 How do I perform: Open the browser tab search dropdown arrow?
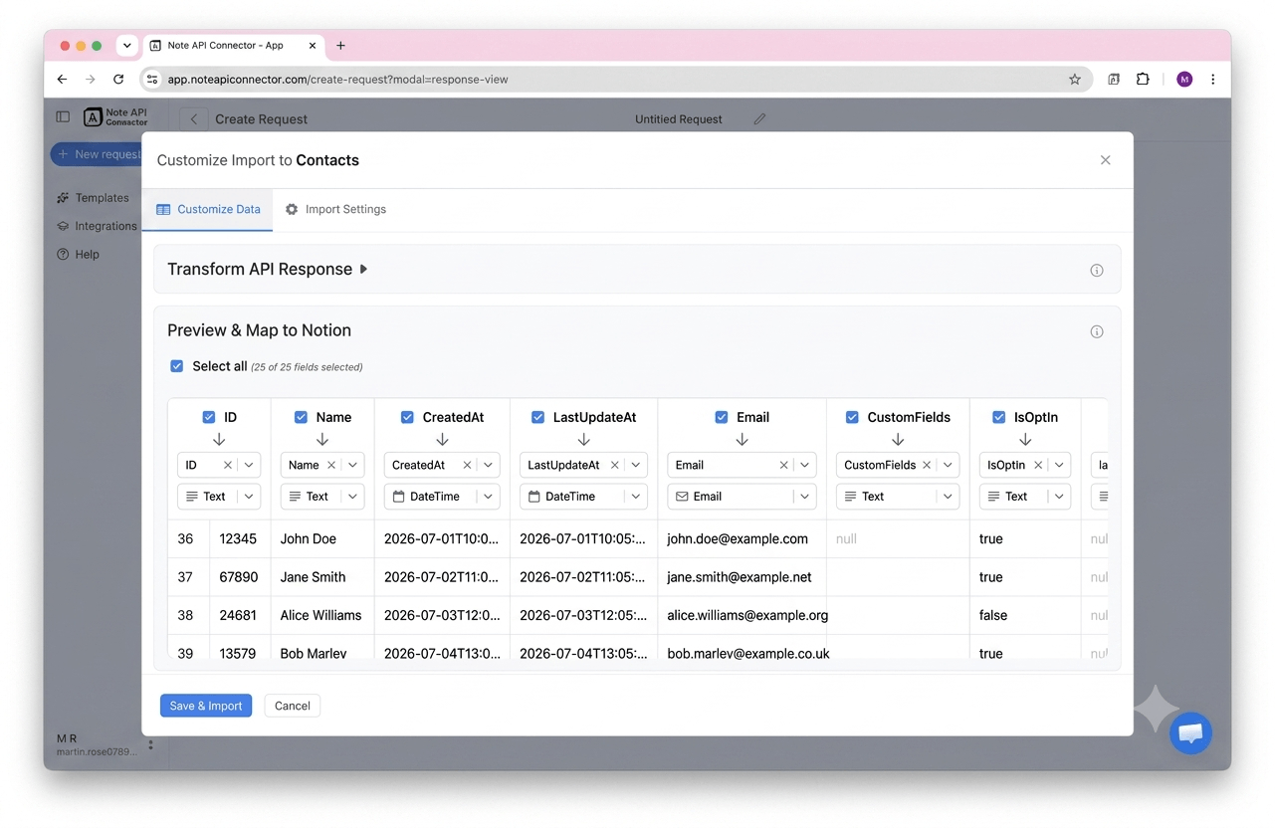tap(126, 46)
